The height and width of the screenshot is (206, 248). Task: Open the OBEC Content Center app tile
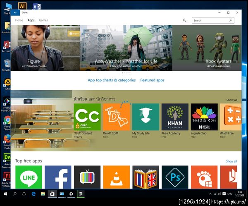coord(87,117)
